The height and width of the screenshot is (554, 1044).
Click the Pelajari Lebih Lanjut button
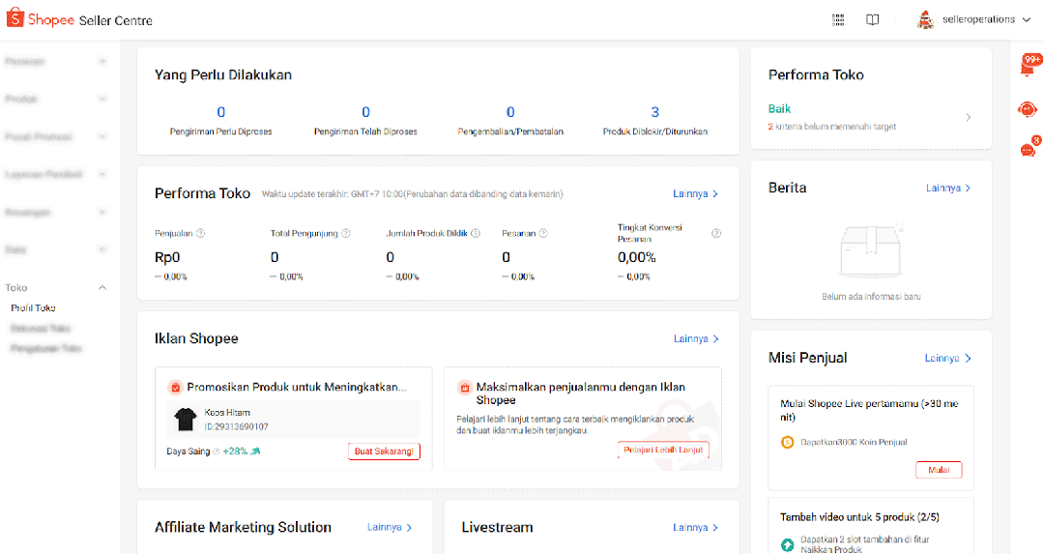663,451
